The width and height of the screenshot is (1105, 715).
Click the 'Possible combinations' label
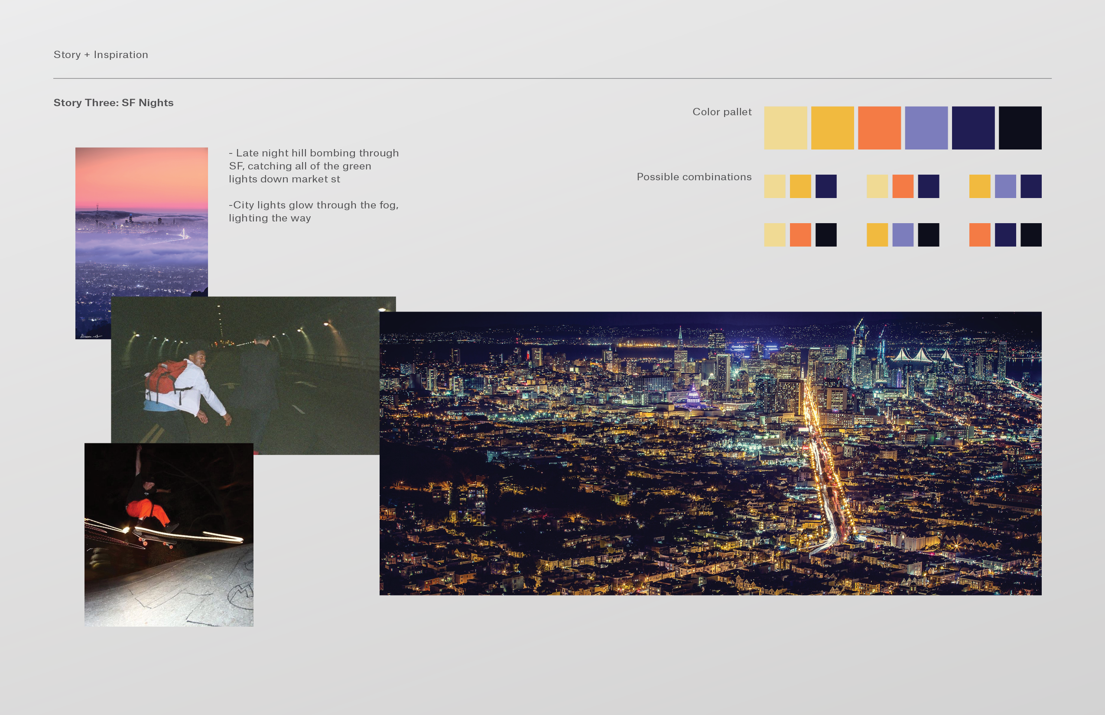[694, 177]
